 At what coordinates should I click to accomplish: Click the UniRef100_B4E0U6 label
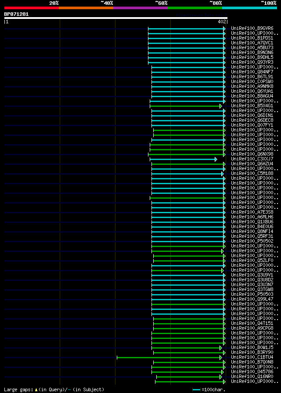[252, 227]
